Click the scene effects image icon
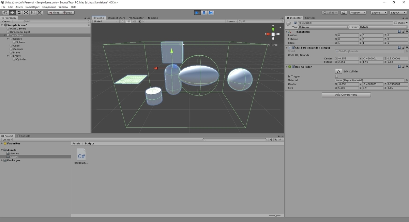Screen dimensions: 409x222 (140, 21)
